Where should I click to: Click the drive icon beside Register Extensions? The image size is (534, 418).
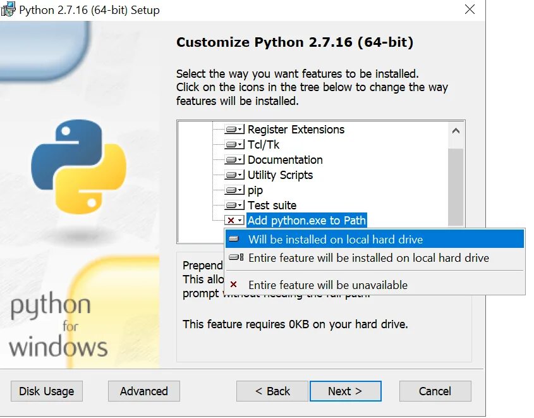click(x=234, y=130)
